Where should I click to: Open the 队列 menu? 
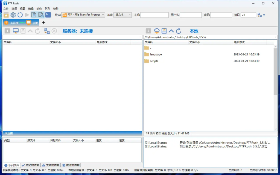coord(48,8)
